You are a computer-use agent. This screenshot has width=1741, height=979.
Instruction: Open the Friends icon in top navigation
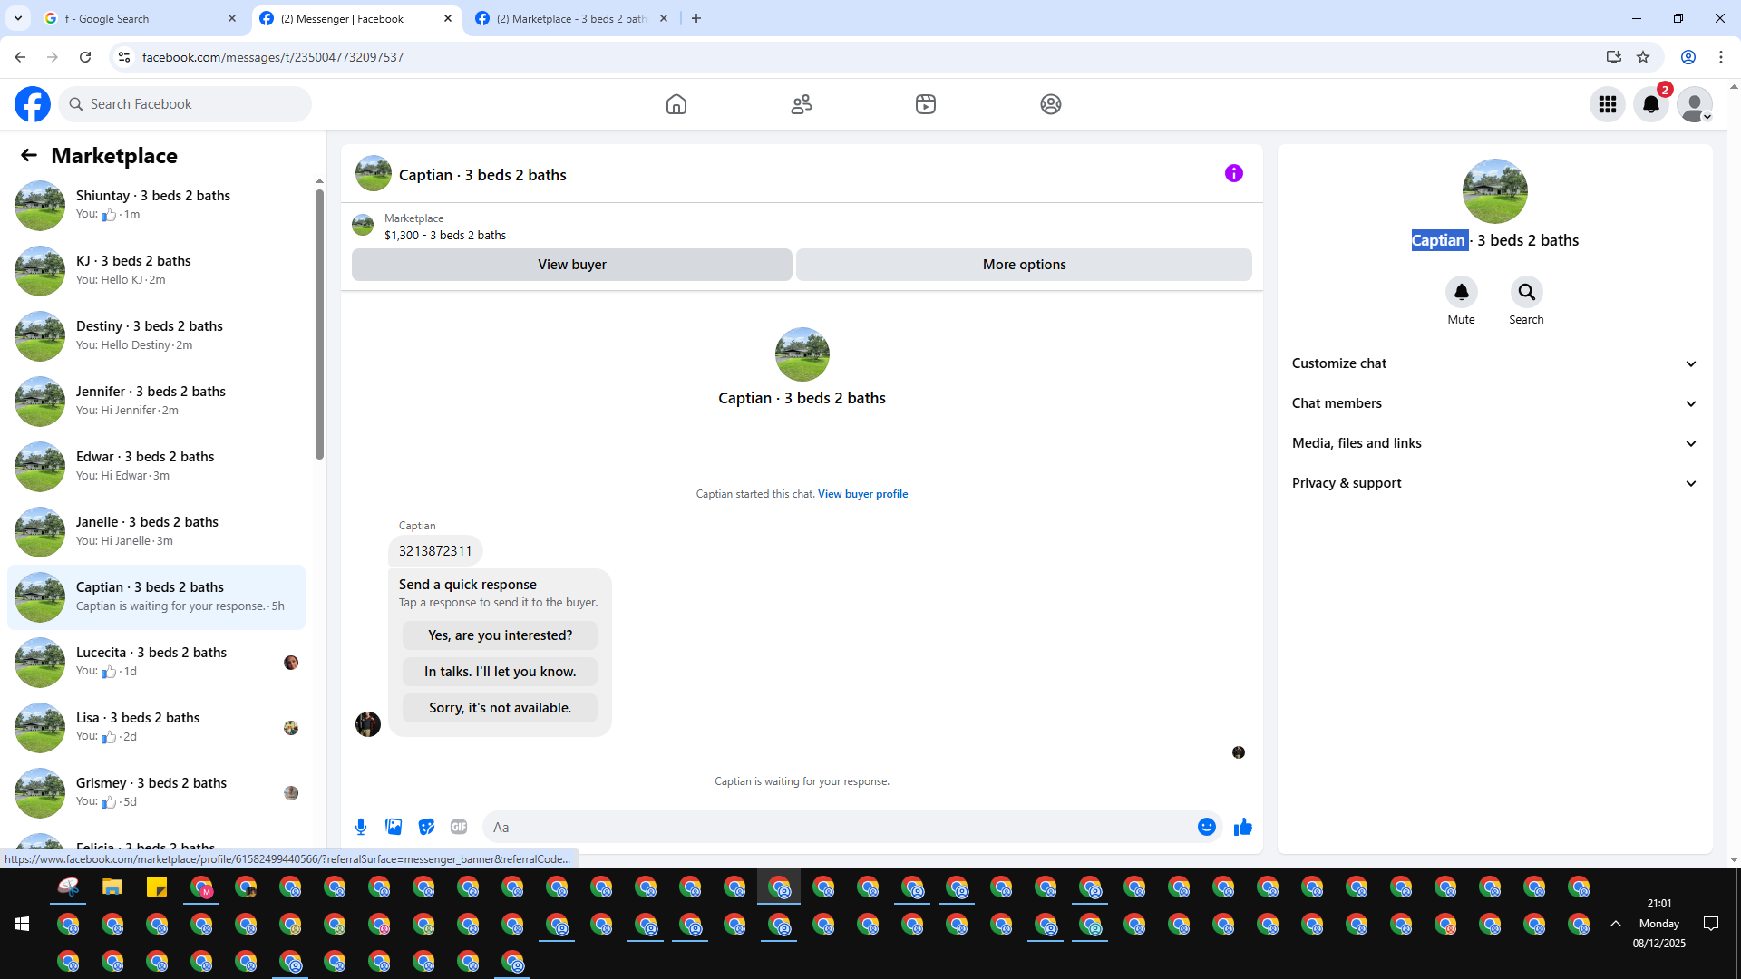pos(802,104)
